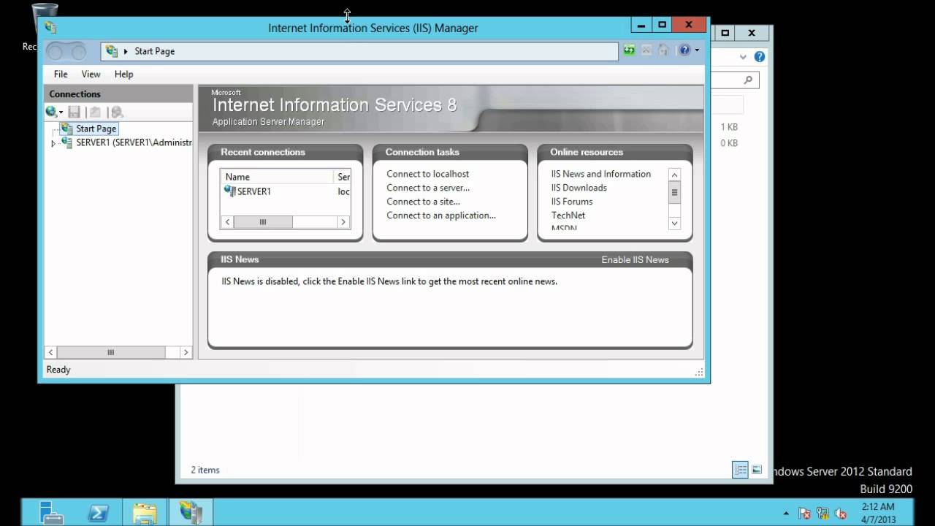Open the TechNet link
Screen dimensions: 935x526
click(x=568, y=216)
